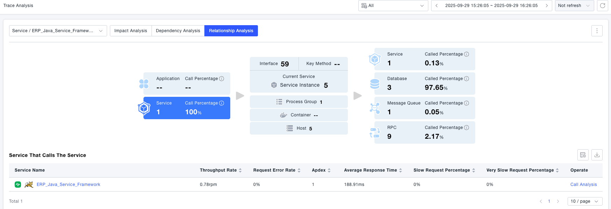The height and width of the screenshot is (209, 611).
Task: Change the 10 / page size dropdown
Action: [585, 201]
